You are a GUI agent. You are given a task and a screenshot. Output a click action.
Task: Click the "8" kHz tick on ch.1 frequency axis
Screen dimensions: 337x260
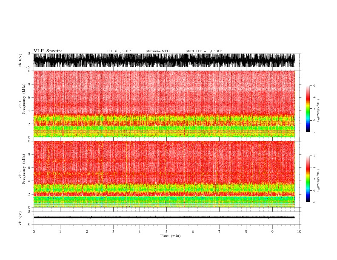click(30, 84)
